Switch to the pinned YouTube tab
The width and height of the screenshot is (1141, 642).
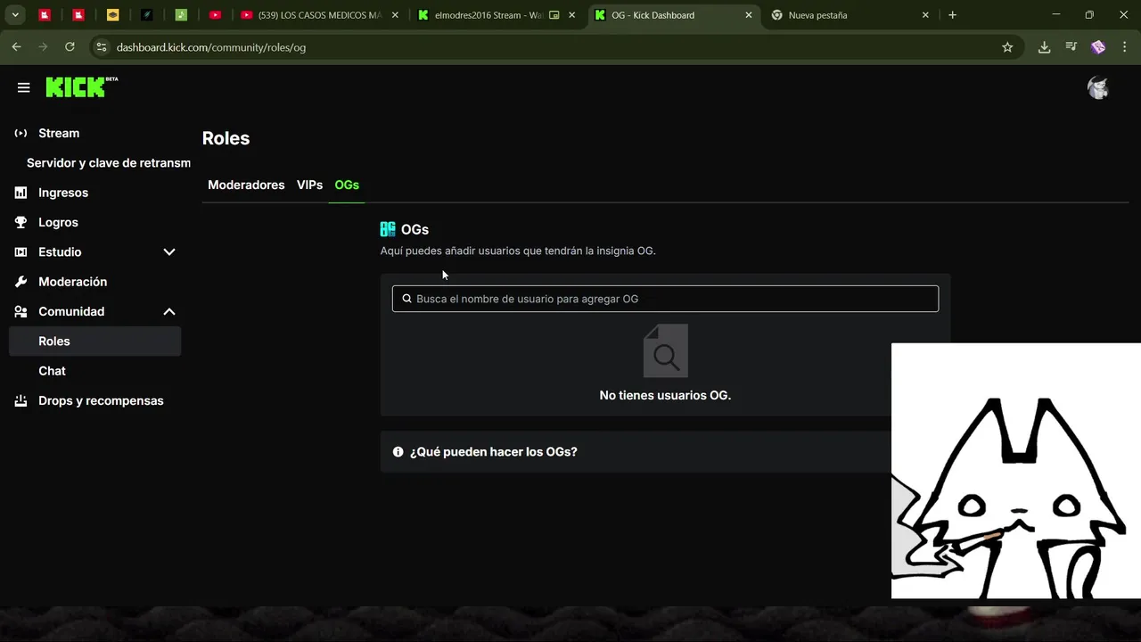point(215,15)
